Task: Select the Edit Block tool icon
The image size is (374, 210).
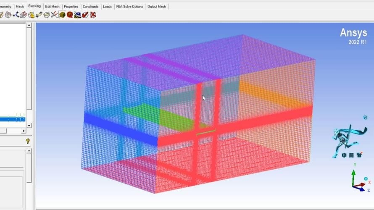Action: tap(24, 15)
